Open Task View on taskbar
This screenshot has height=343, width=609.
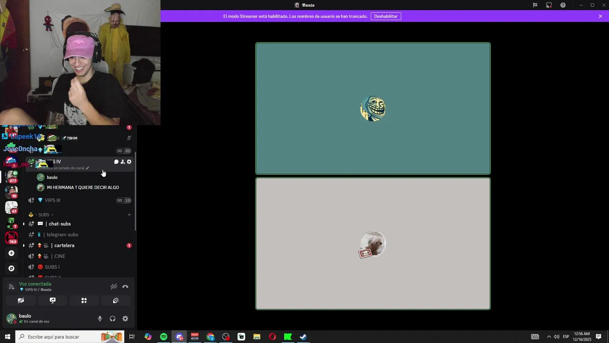(x=132, y=337)
